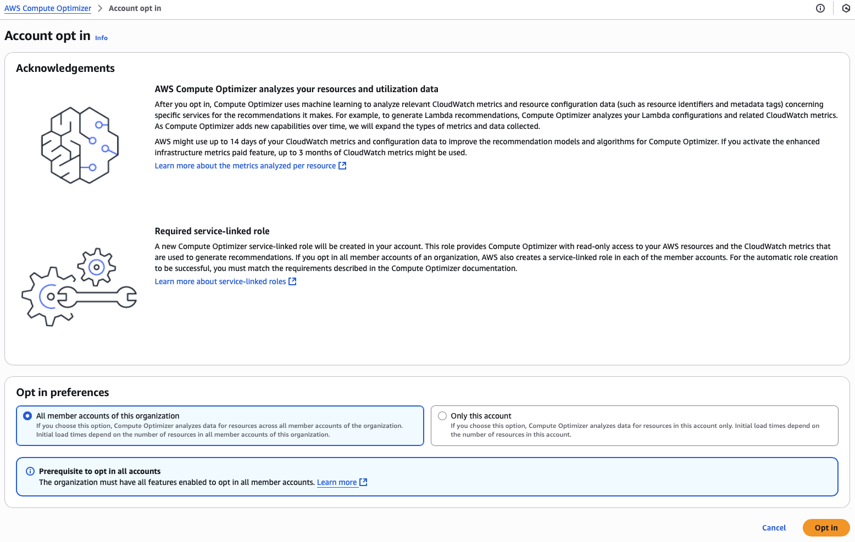
Task: Select the Only this account radio option
Action: [442, 416]
